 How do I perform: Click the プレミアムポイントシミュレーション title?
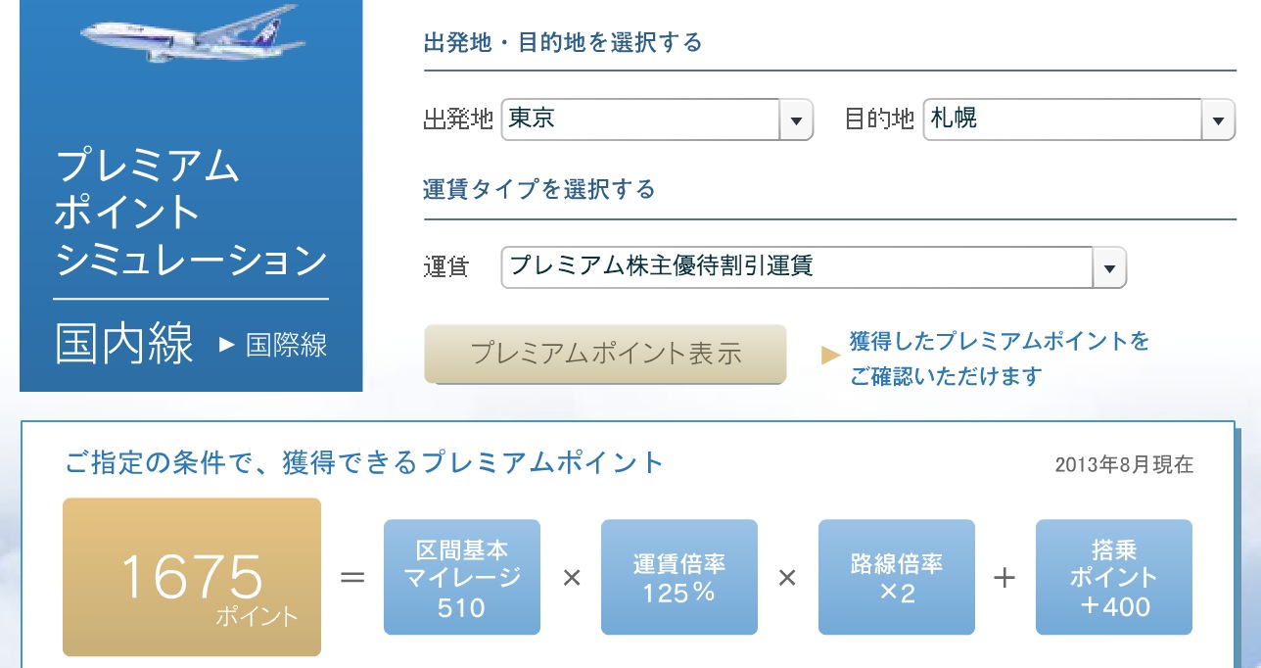pyautogui.click(x=191, y=214)
